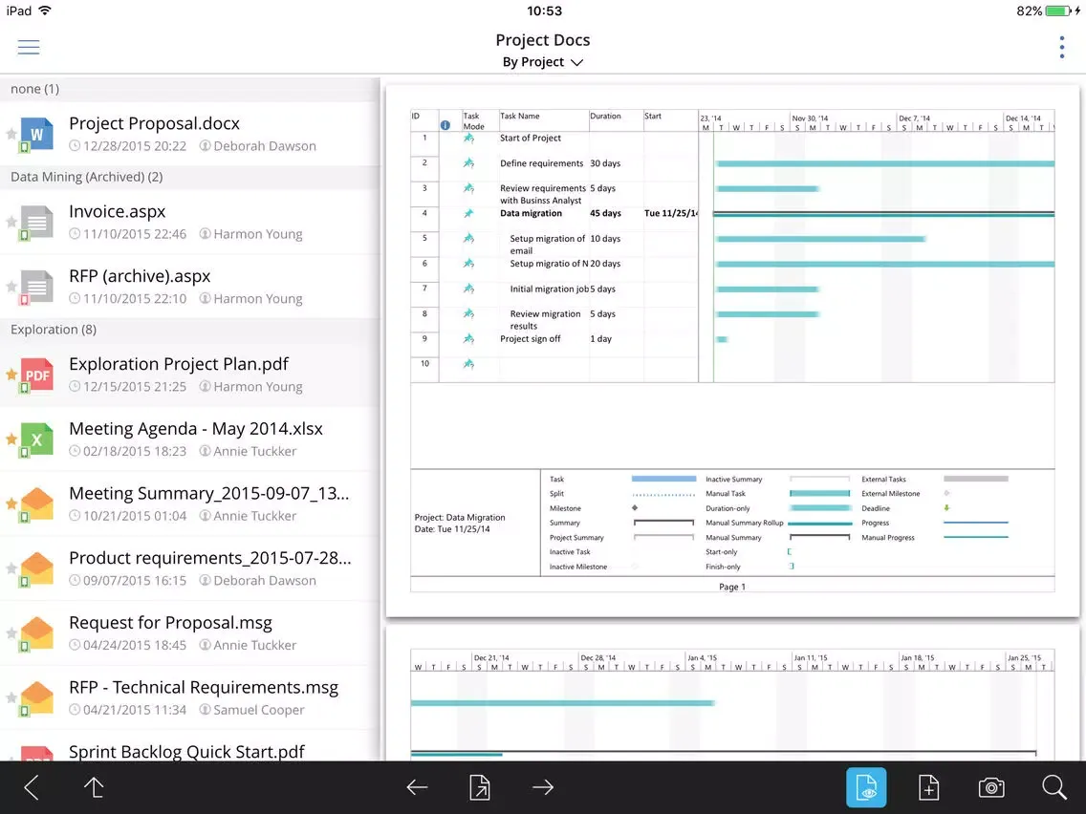
Task: Click the Data migration summary bar
Action: (x=883, y=214)
